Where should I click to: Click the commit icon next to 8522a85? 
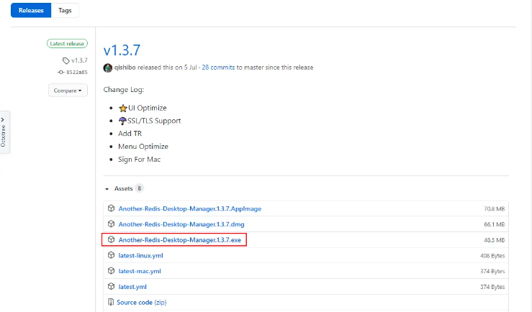[60, 72]
